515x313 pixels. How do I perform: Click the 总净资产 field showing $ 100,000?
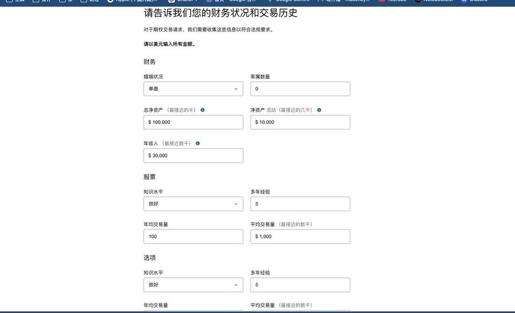(193, 122)
